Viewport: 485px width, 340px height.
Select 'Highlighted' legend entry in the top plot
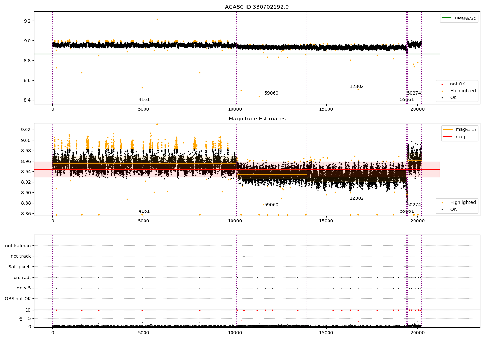tap(463, 91)
